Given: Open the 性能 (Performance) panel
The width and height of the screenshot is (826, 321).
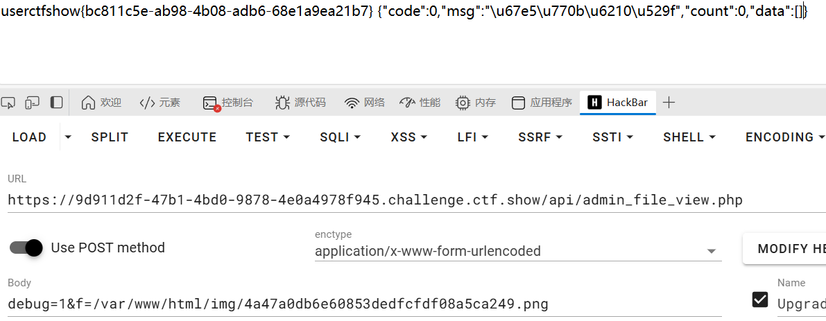Looking at the screenshot, I should (x=420, y=103).
